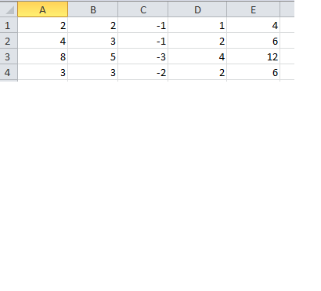This screenshot has height=291, width=321.
Task: Select column D header
Action: pyautogui.click(x=197, y=9)
